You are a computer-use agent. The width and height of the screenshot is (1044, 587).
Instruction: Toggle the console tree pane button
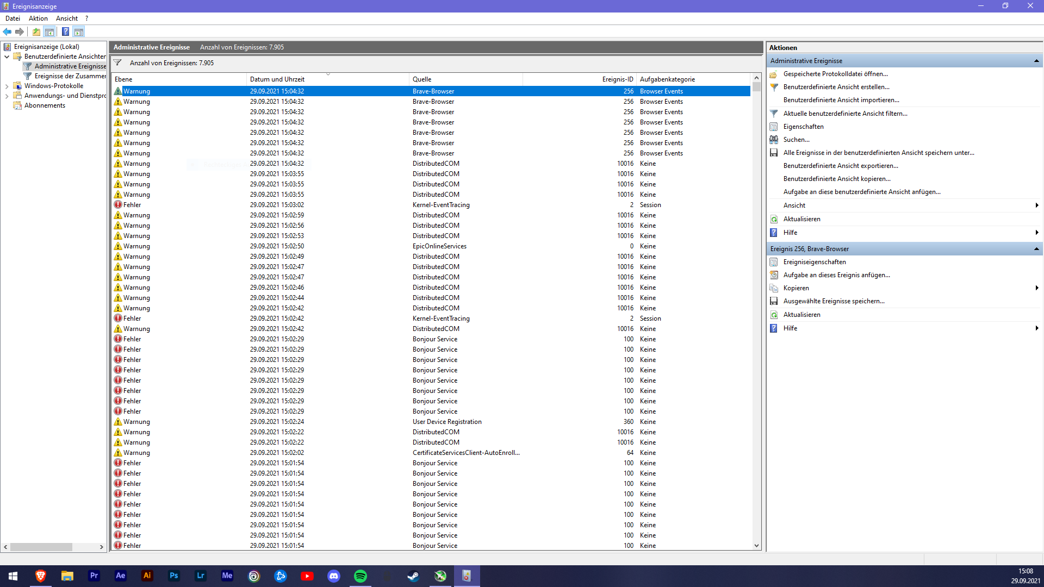click(x=49, y=32)
